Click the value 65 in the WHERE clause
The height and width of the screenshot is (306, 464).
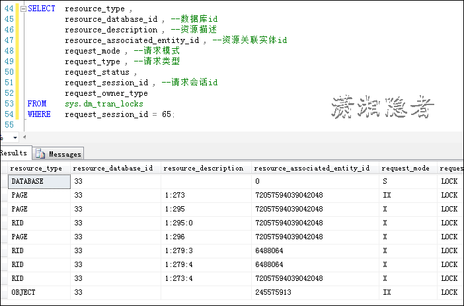click(x=167, y=114)
